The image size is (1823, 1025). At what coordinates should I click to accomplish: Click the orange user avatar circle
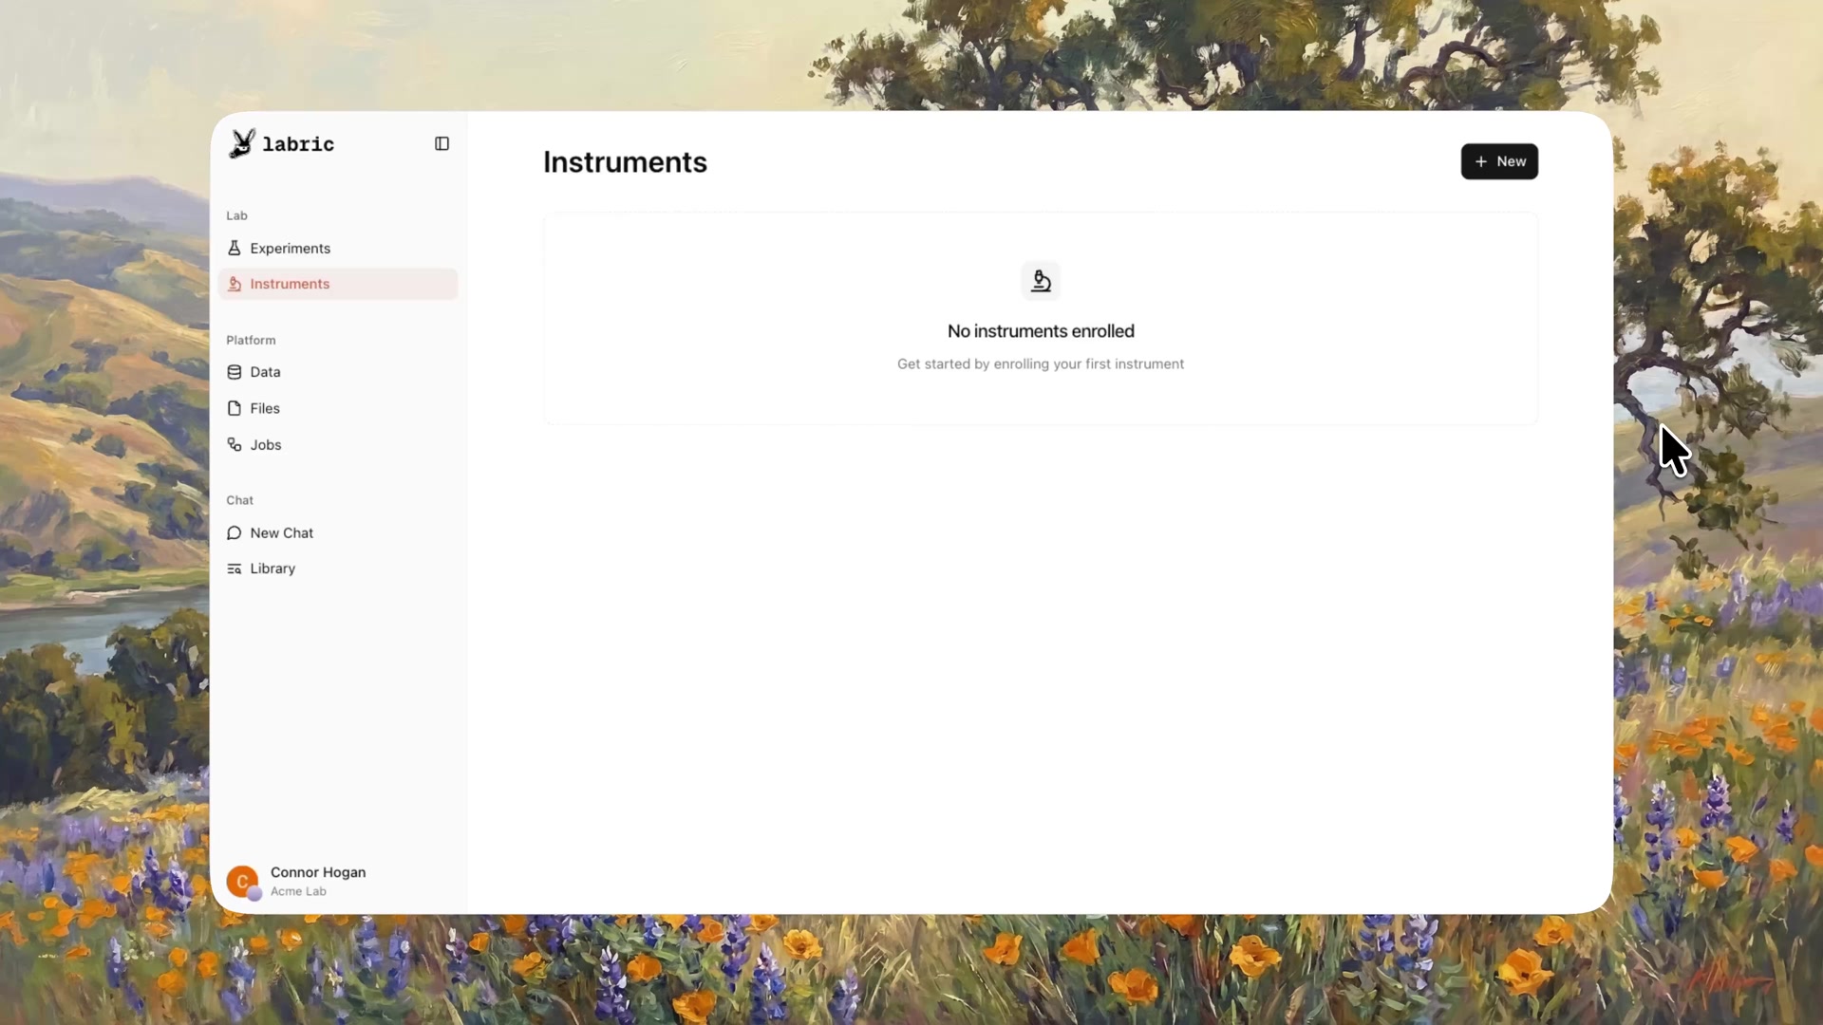(x=242, y=881)
